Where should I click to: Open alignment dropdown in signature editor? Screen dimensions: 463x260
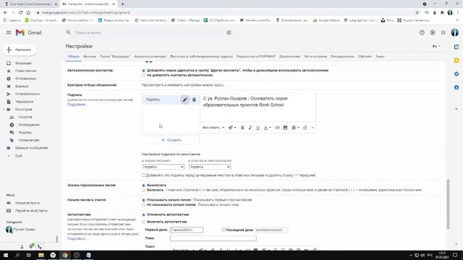pos(295,127)
